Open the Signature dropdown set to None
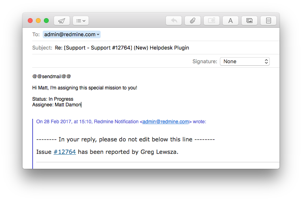The width and height of the screenshot is (302, 201). click(x=244, y=62)
